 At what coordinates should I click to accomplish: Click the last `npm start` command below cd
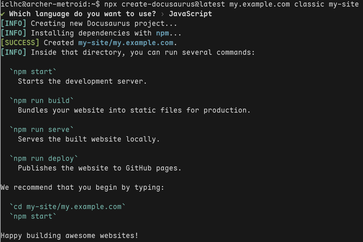(x=33, y=216)
